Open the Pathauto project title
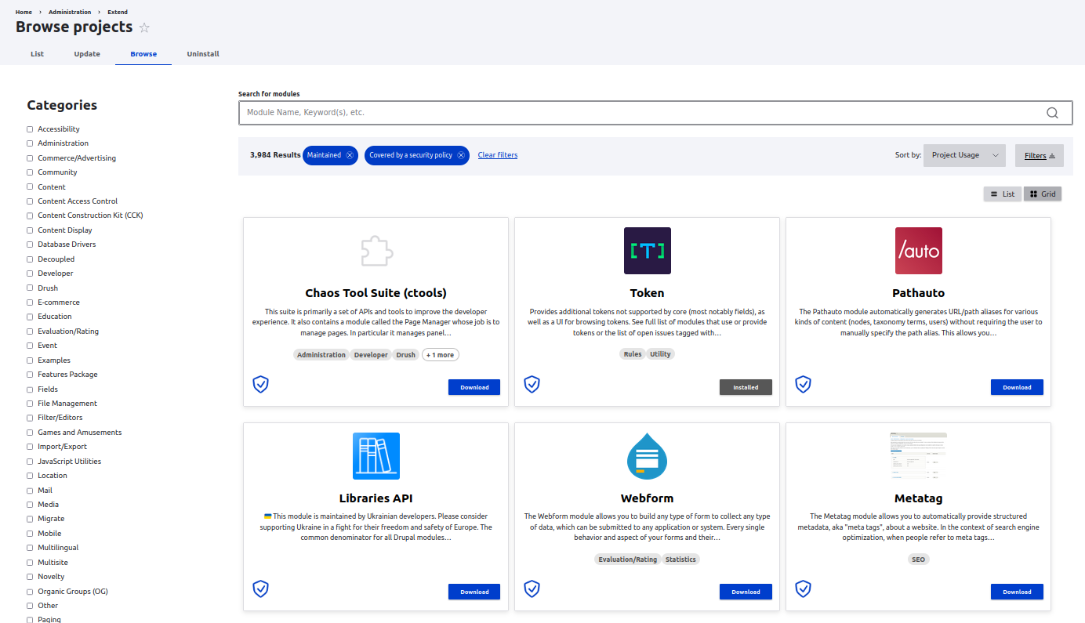The height and width of the screenshot is (623, 1085). pyautogui.click(x=919, y=293)
